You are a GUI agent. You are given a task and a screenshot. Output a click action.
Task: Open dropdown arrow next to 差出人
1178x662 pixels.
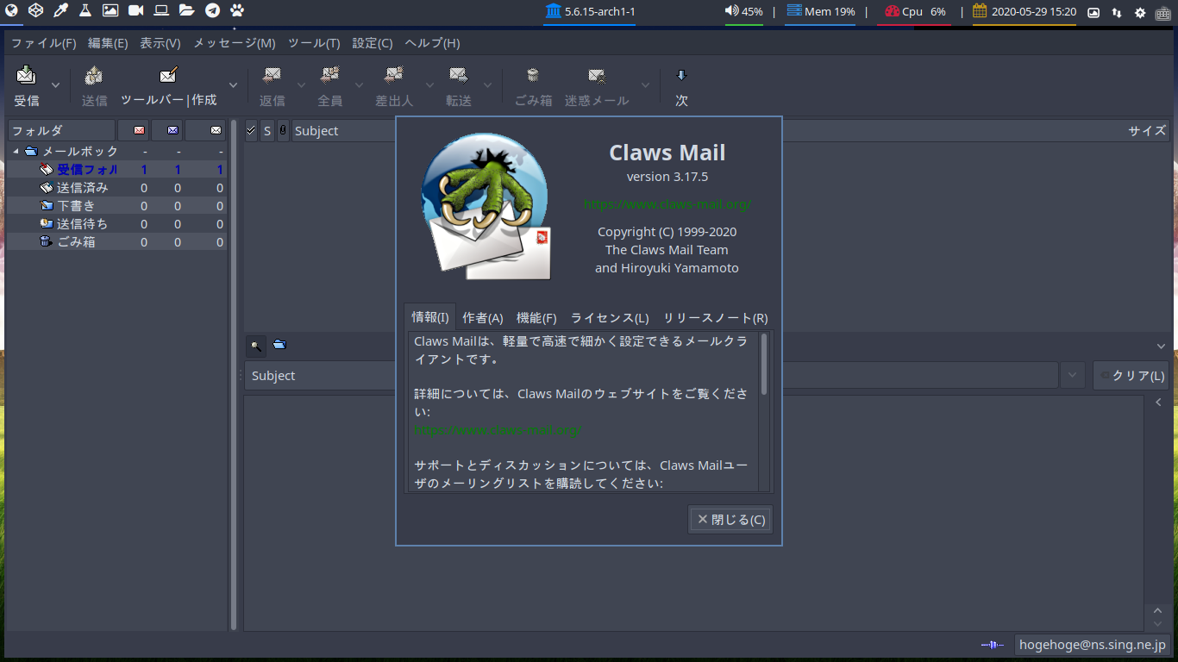point(429,85)
